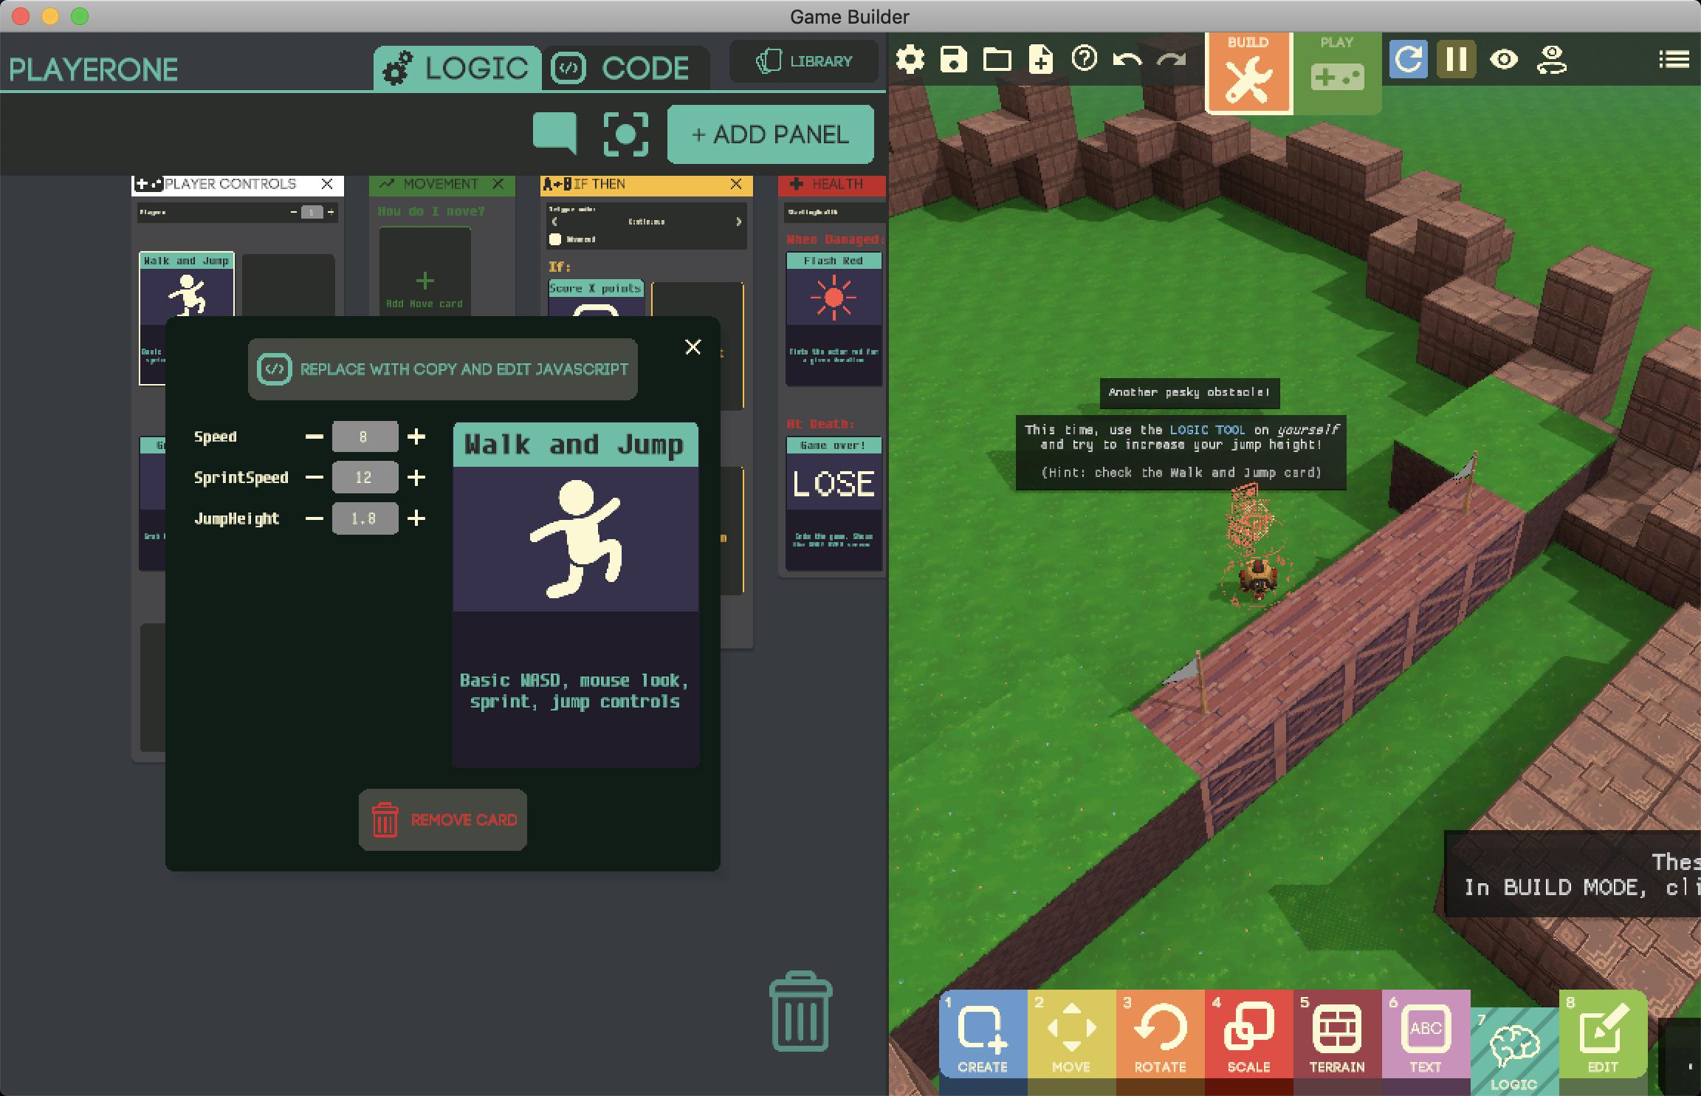
Task: Toggle the eye visibility icon
Action: coord(1503,59)
